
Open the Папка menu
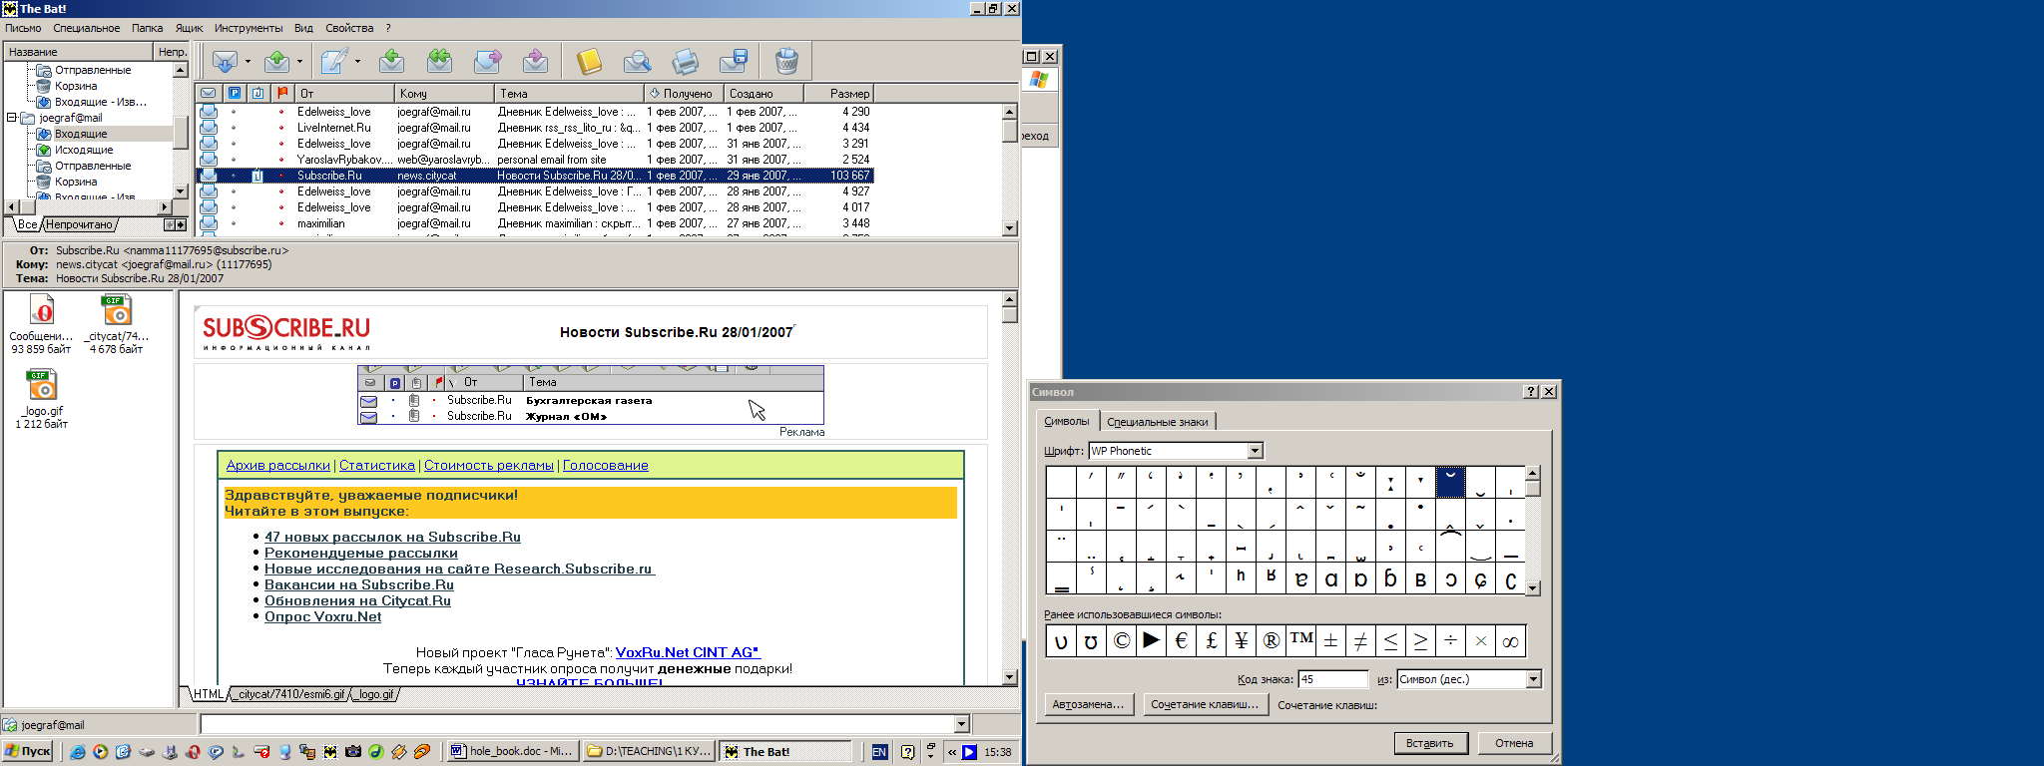(148, 28)
